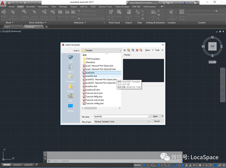Open the Tools dropdown menu in dialog
The image size is (226, 168).
click(159, 50)
